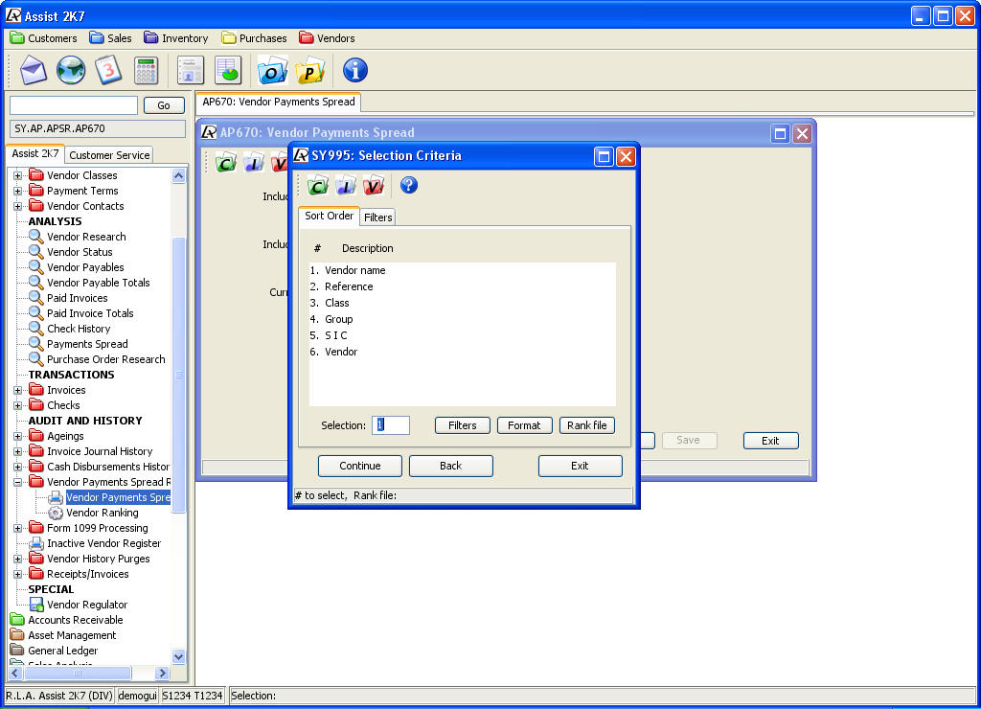Open Payments Spread analysis item
This screenshot has height=709, width=981.
click(79, 344)
